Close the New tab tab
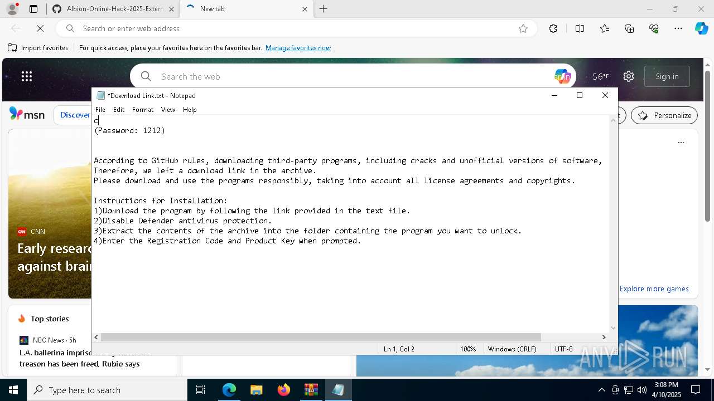714x401 pixels. (305, 9)
